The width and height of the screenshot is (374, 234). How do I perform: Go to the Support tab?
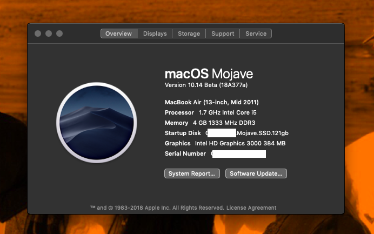pos(223,34)
